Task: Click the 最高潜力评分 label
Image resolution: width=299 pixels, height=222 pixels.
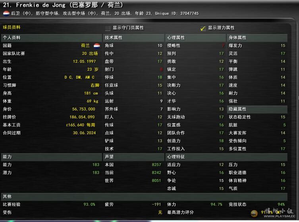Action: coord(180,212)
